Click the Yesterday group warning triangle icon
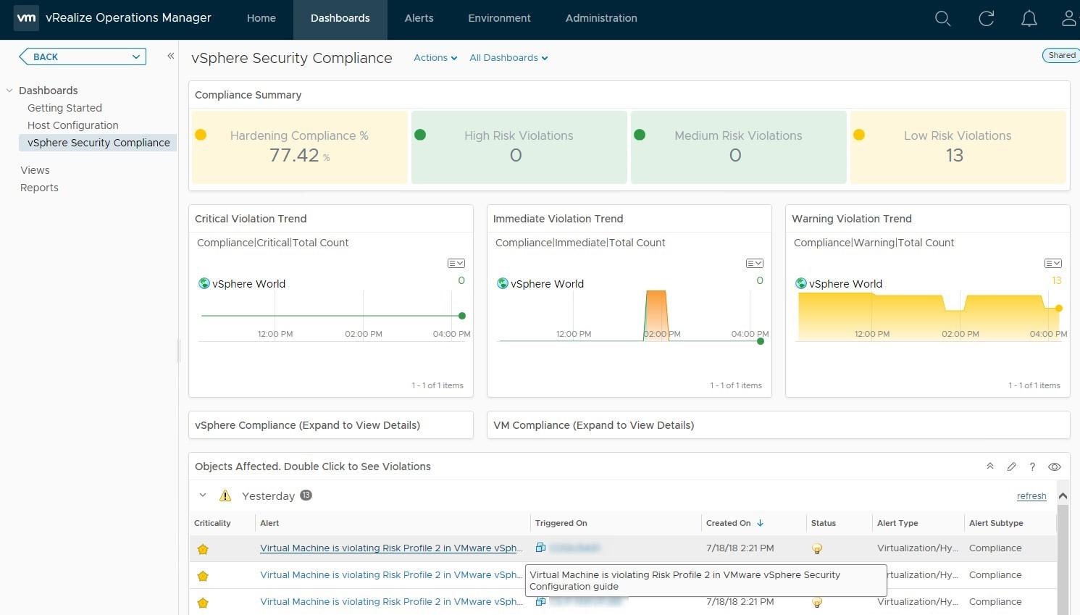The width and height of the screenshot is (1080, 615). pyautogui.click(x=225, y=495)
